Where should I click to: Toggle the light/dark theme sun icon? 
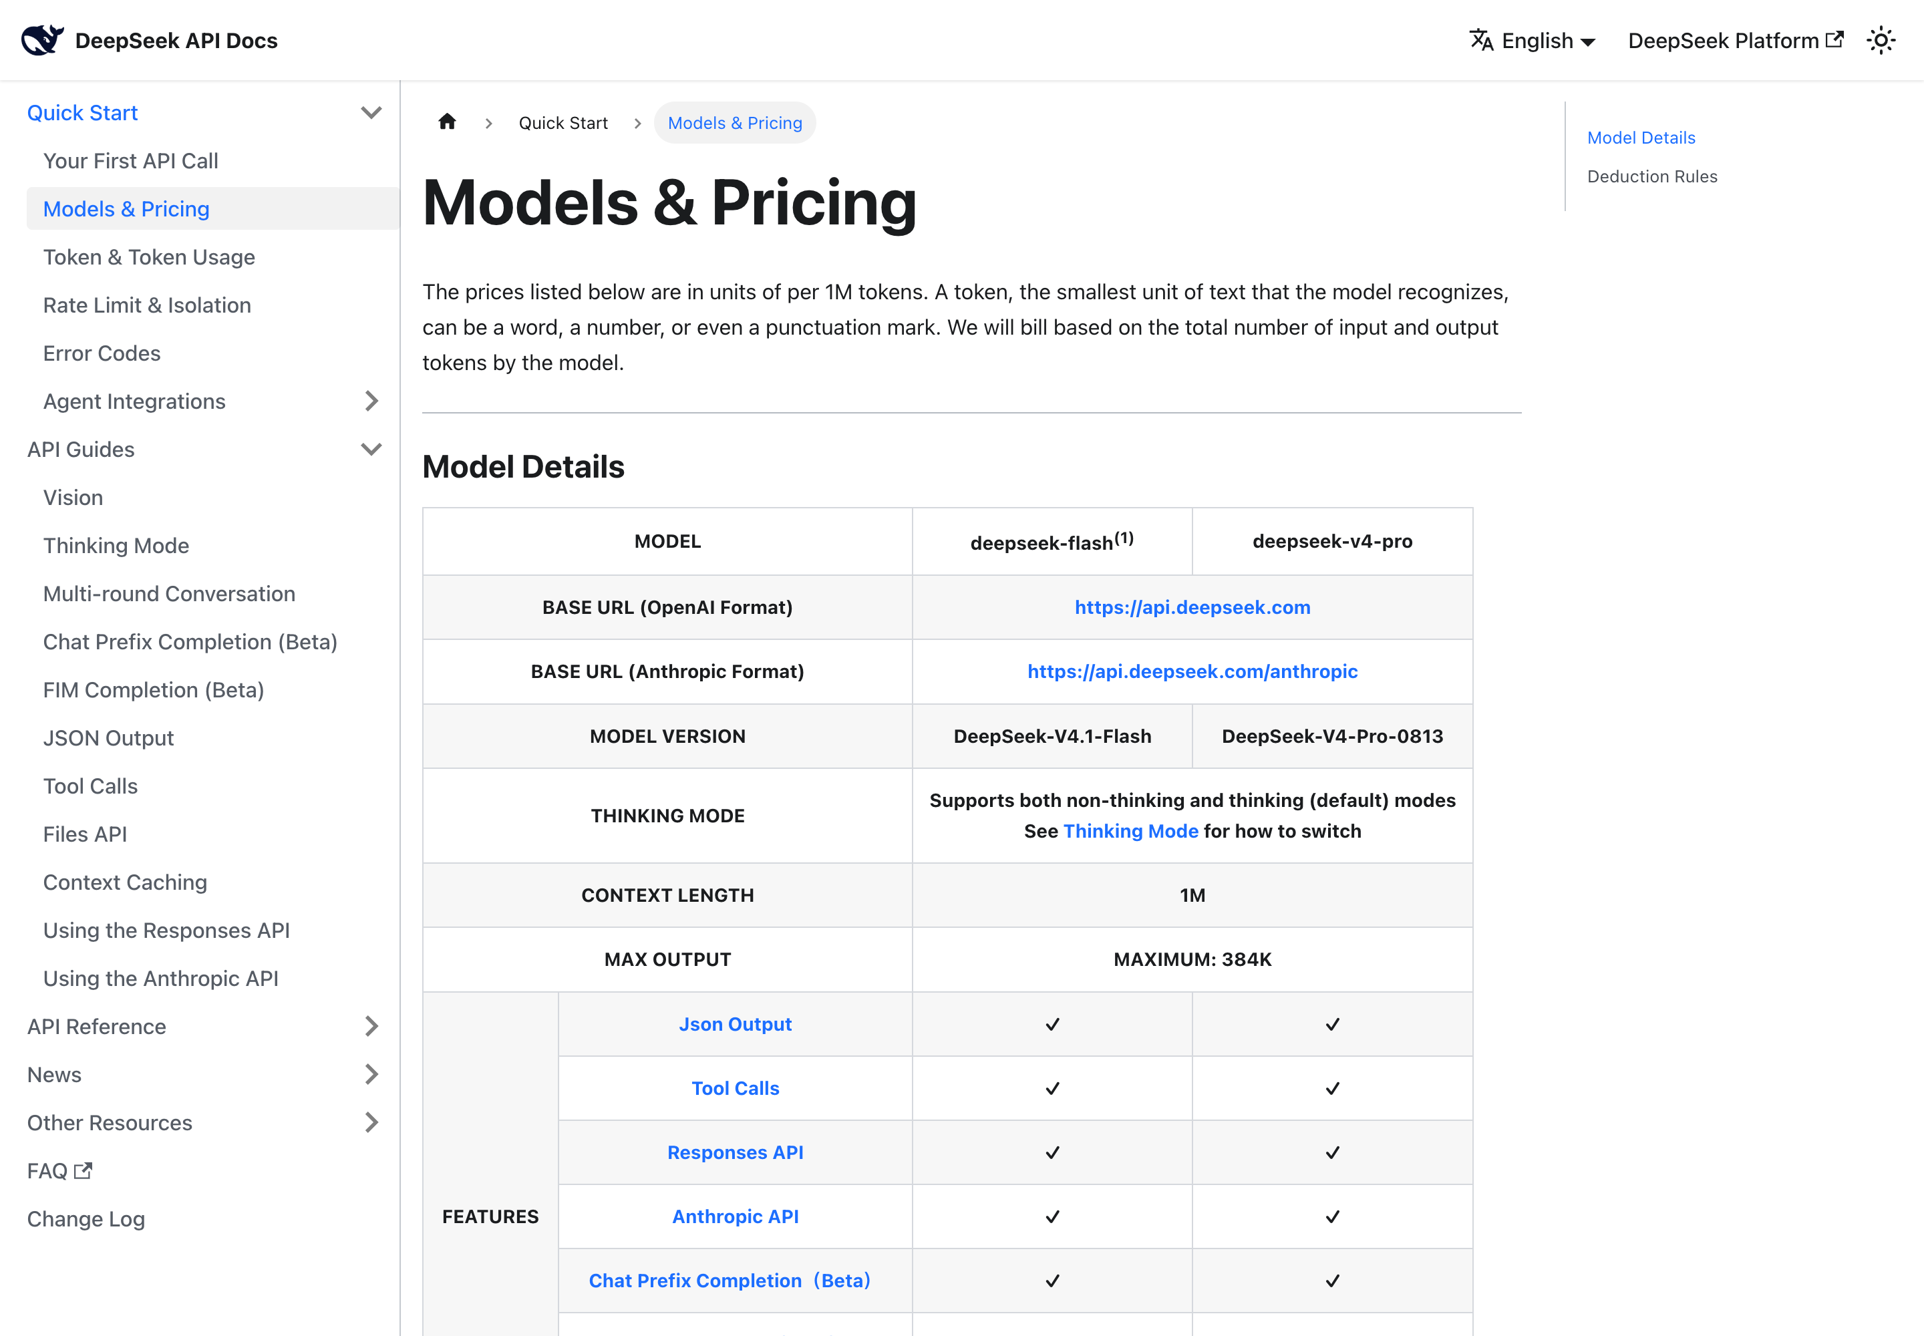coord(1881,40)
